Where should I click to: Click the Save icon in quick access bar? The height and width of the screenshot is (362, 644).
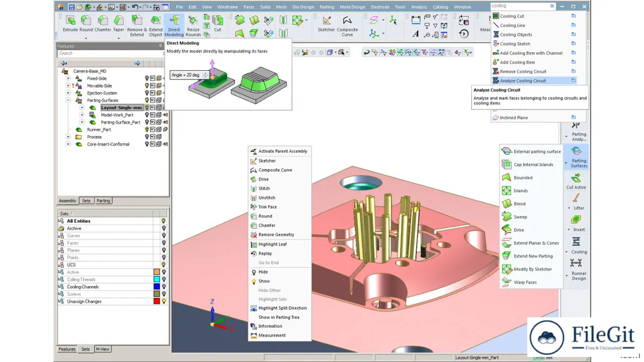click(x=71, y=7)
